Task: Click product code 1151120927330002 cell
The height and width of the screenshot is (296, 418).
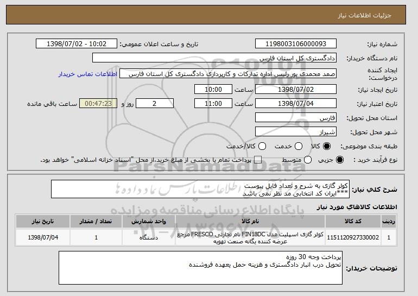Action: [x=353, y=237]
